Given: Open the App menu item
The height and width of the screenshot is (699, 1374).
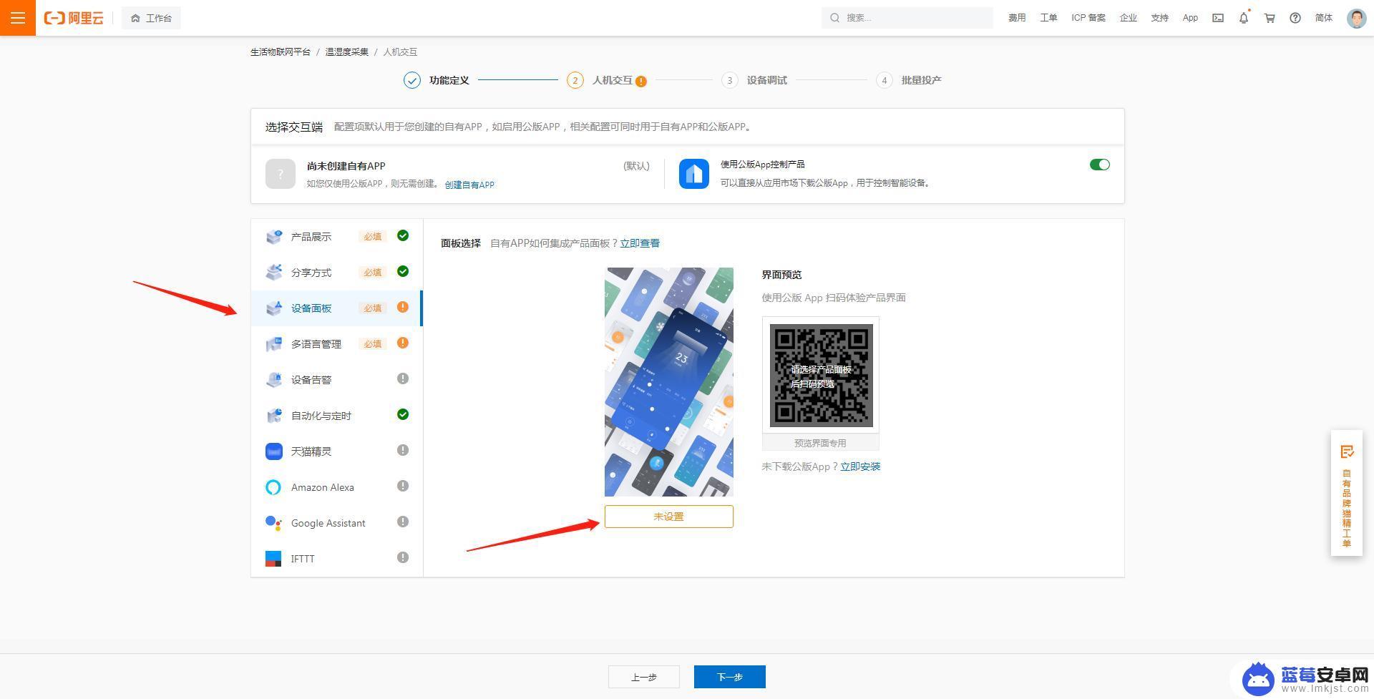Looking at the screenshot, I should (1190, 18).
